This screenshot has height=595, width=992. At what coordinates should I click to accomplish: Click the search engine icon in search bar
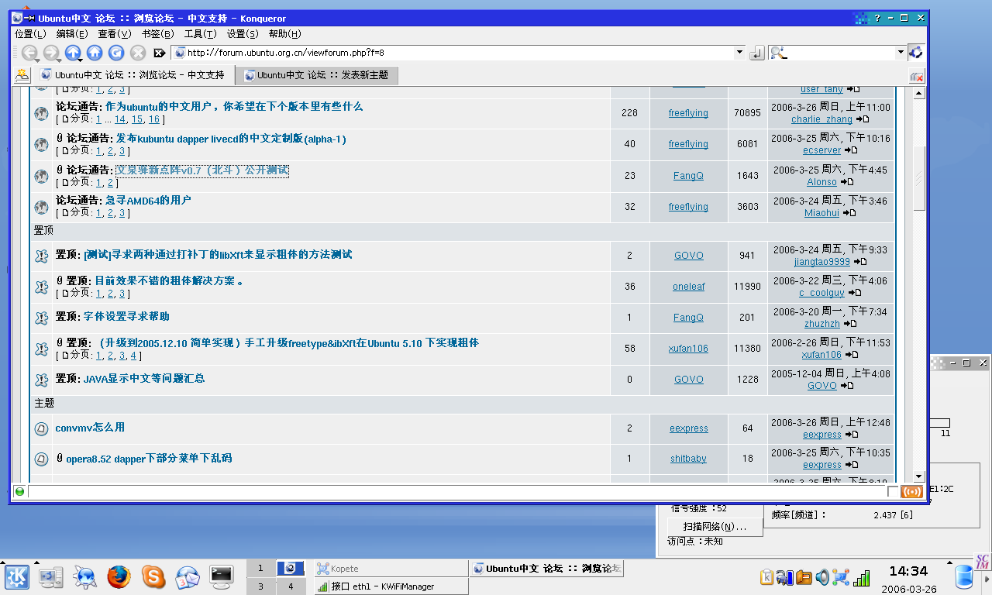(x=777, y=53)
